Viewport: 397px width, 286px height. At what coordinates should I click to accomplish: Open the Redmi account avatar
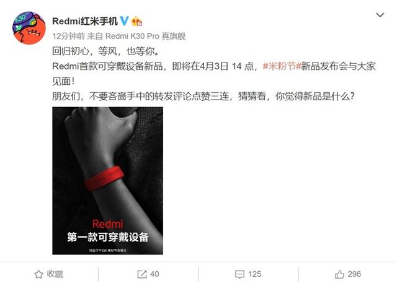pos(29,28)
